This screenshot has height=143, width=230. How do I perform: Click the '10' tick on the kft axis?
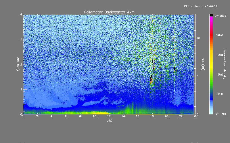coord(198,38)
